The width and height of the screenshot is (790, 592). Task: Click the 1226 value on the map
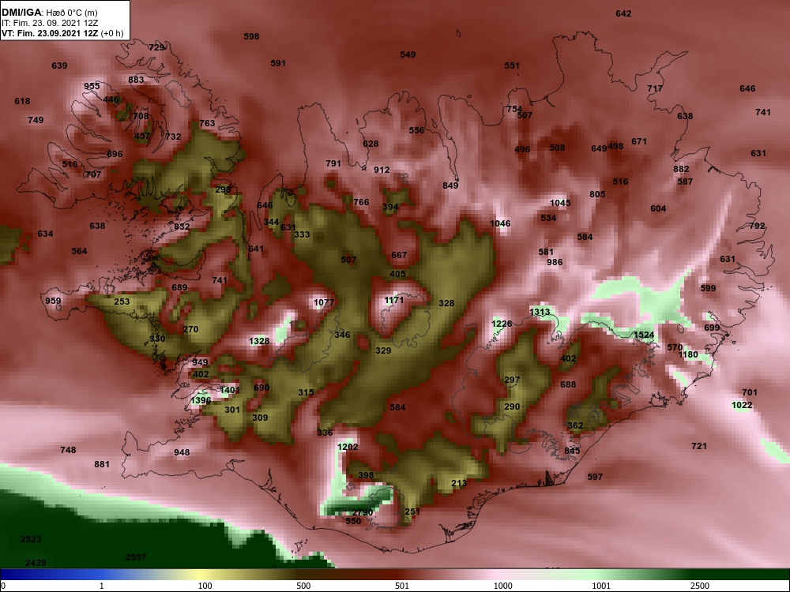(502, 324)
